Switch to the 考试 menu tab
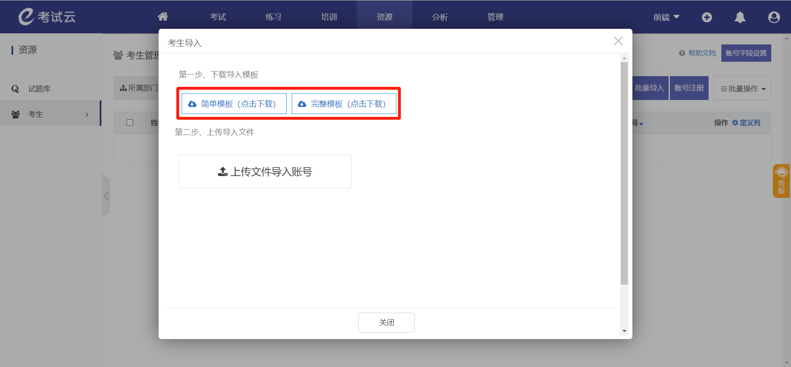Image resolution: width=791 pixels, height=367 pixels. [x=218, y=17]
